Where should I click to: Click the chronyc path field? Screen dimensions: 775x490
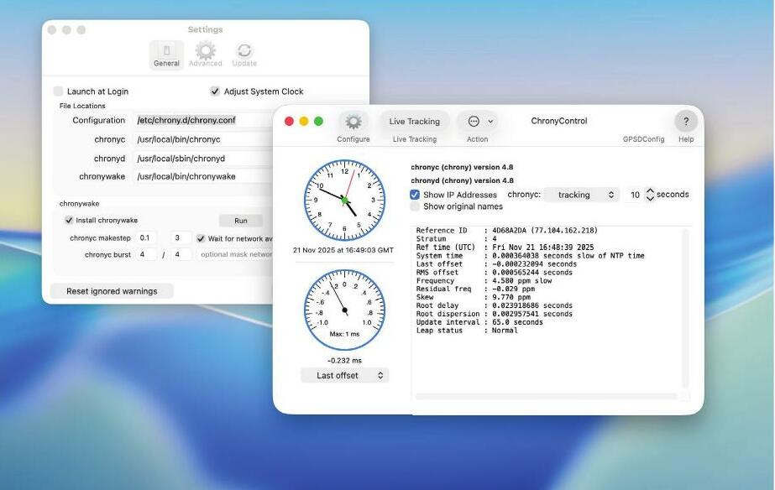[202, 139]
